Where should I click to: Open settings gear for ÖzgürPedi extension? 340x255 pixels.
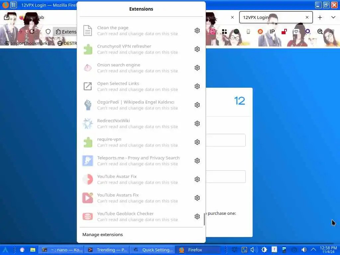coord(197,105)
